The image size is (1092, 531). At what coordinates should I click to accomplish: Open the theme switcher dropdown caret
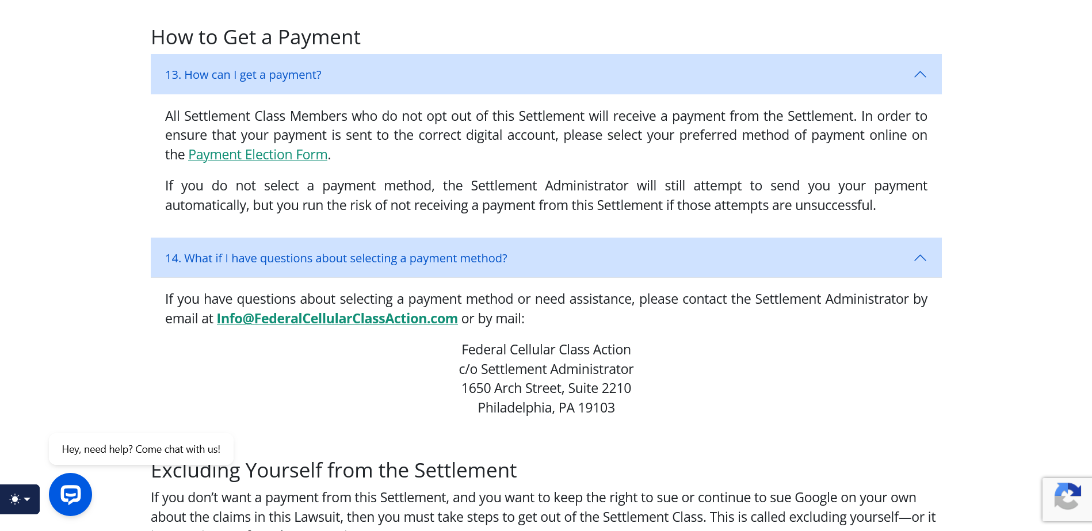tap(27, 499)
